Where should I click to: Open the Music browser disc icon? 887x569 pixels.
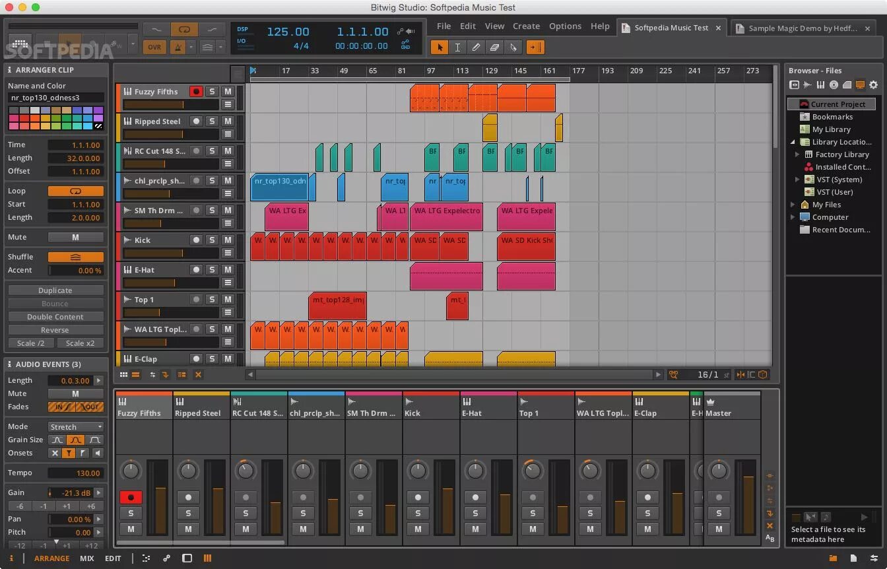(x=834, y=84)
